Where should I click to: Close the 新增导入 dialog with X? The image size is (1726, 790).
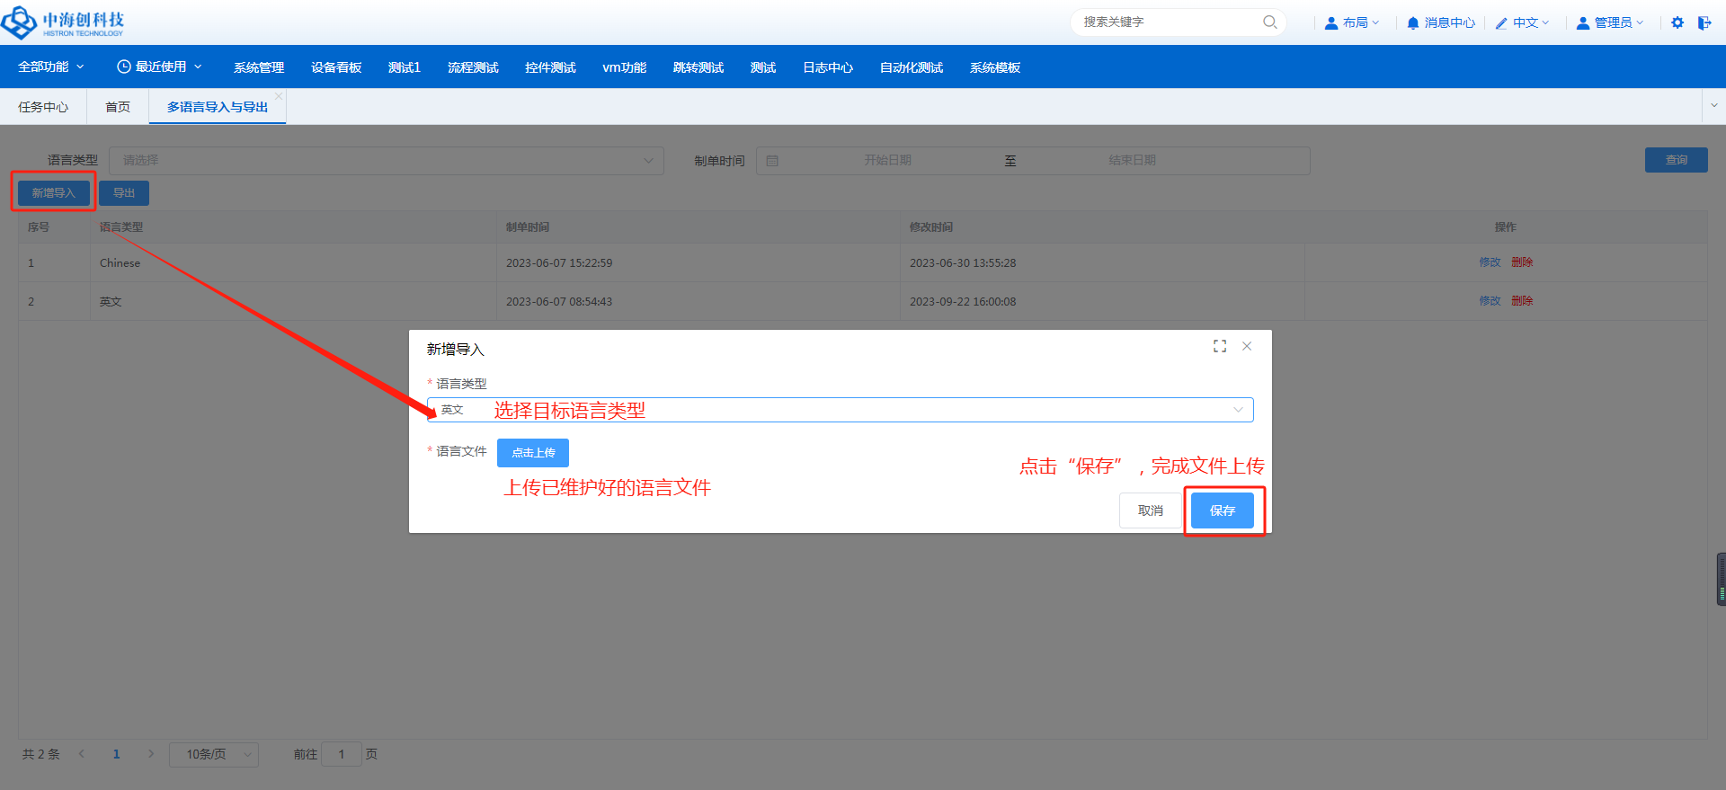tap(1247, 346)
